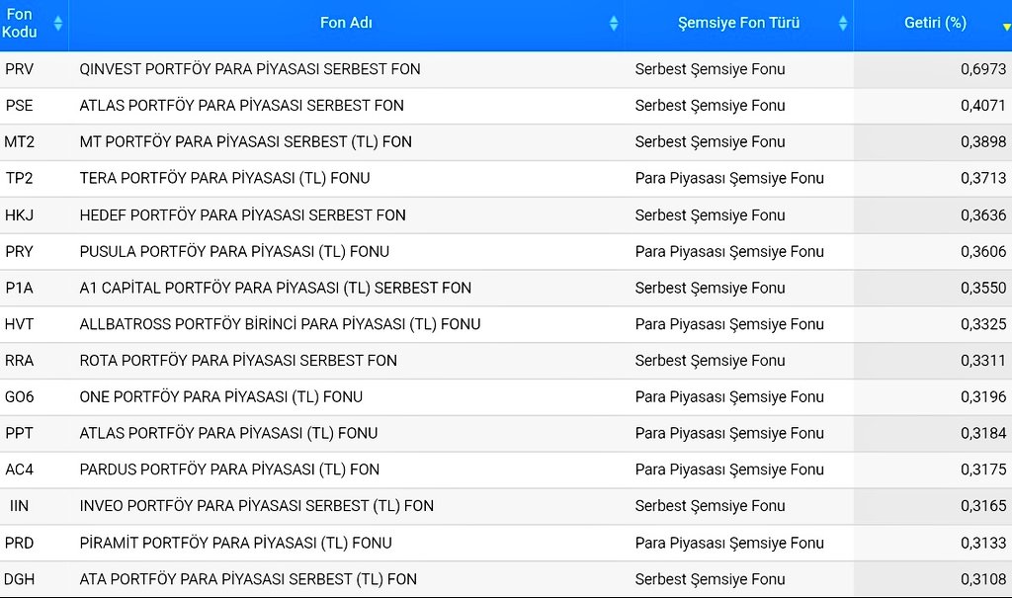
Task: Click Serbest Şemsiye Fonu in PRV row
Action: (x=710, y=70)
